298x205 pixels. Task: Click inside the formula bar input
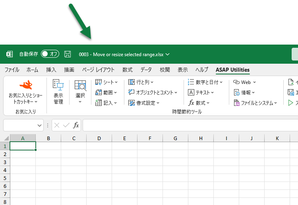(x=190, y=125)
